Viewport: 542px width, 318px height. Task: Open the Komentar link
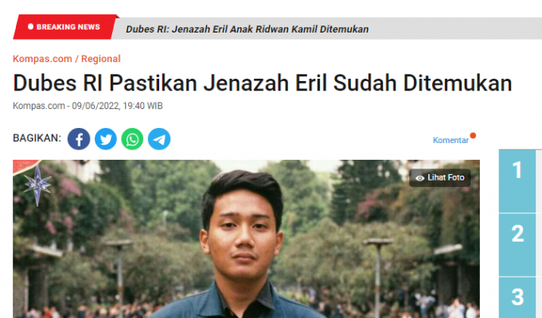tap(450, 140)
